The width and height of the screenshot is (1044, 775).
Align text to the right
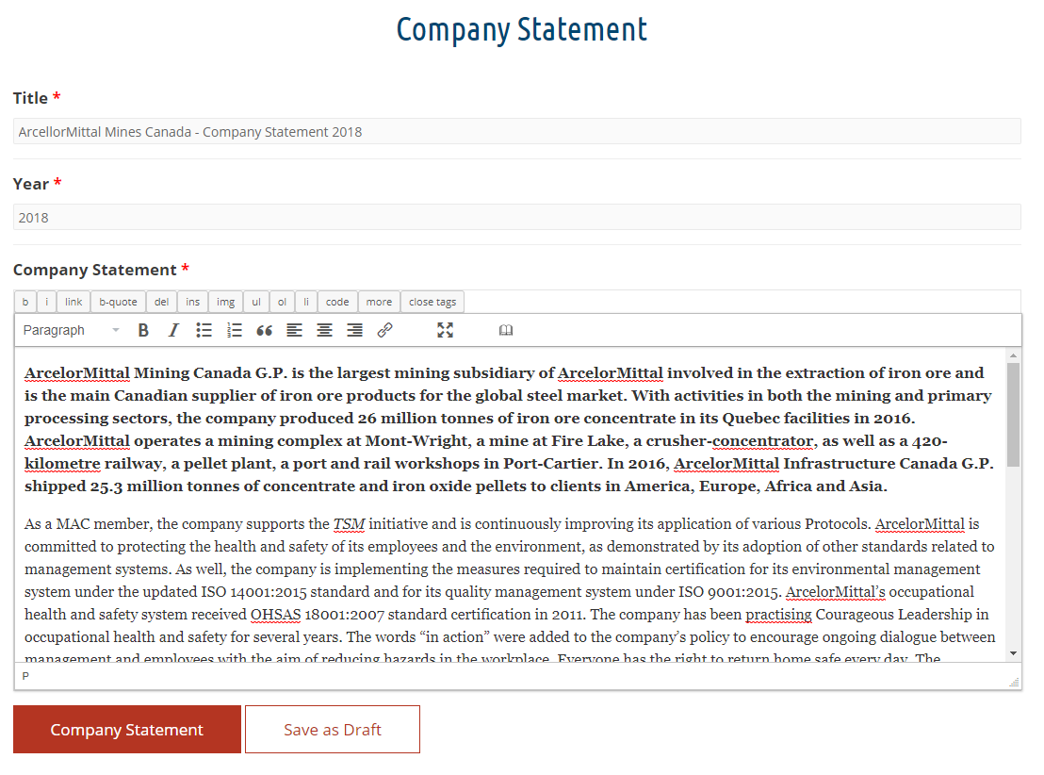(x=354, y=330)
